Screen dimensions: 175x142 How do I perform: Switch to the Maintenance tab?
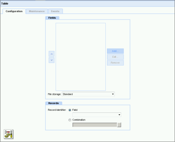point(37,11)
